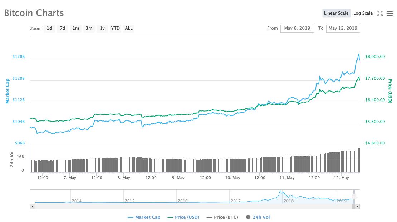Click the $5,600.00 price axis label

(x=375, y=122)
